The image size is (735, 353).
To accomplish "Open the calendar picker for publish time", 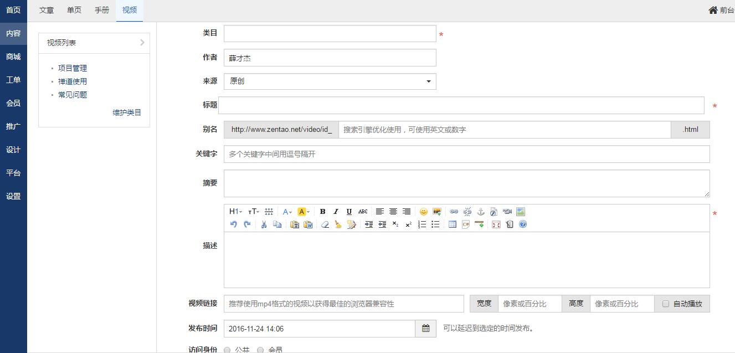I will pyautogui.click(x=425, y=329).
